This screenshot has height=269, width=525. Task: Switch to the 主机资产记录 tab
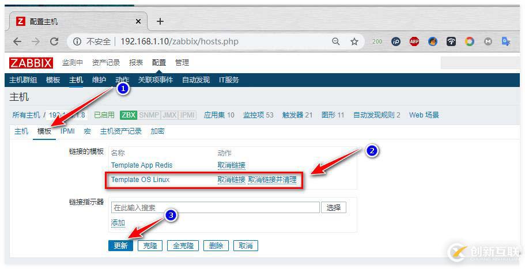[121, 131]
